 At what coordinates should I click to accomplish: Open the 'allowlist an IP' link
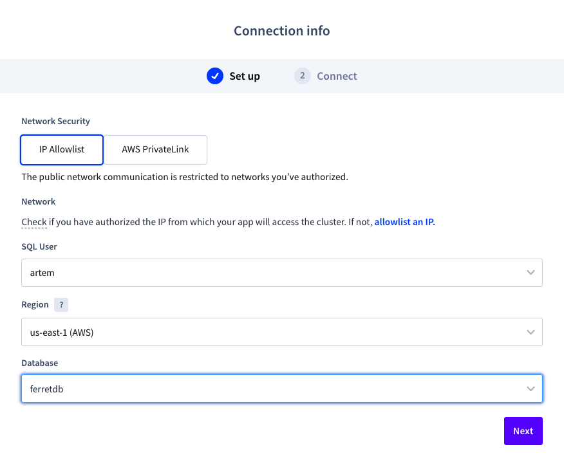[404, 222]
